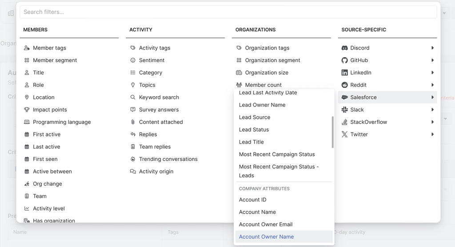The image size is (455, 247).
Task: Expand the GitHub submenu arrow
Action: tap(432, 60)
